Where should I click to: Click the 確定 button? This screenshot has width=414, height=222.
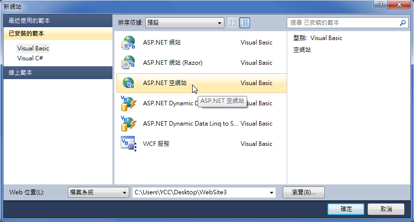coord(346,209)
